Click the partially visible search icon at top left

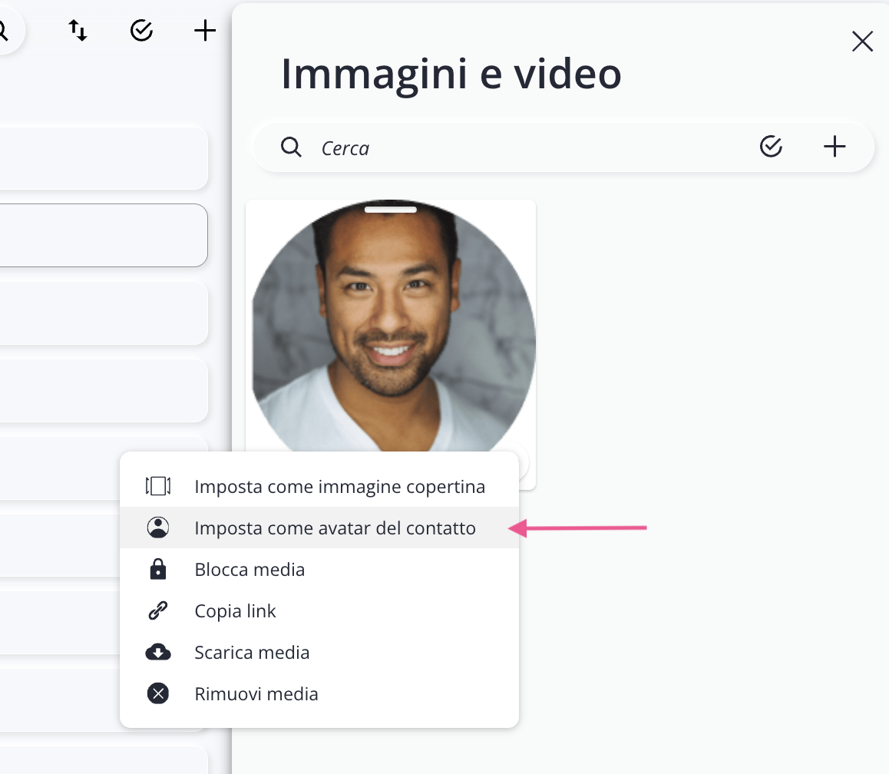point(4,31)
